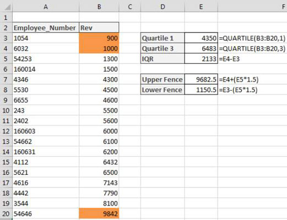
Task: Click employee number 4112
Action: click(46, 162)
